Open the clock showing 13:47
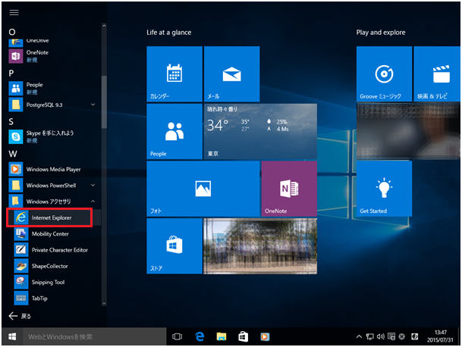 tap(440, 336)
